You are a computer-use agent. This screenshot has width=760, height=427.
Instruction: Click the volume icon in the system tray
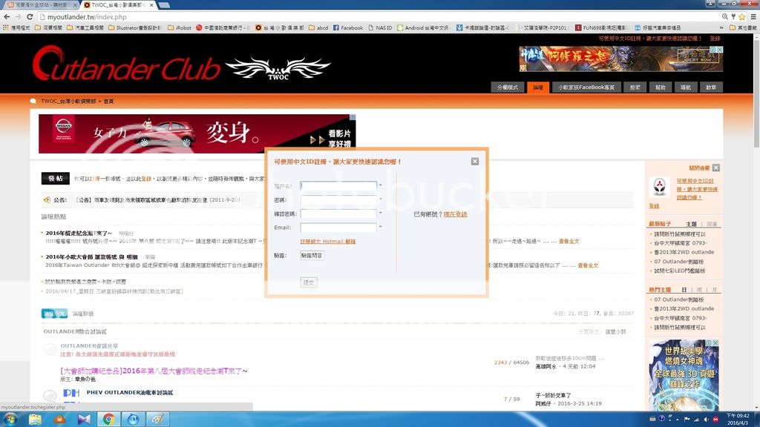coord(707,420)
